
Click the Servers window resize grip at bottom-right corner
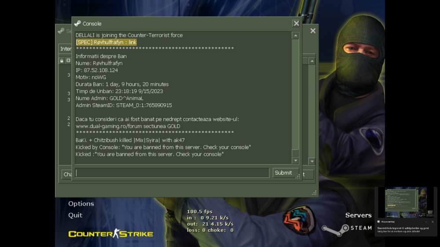pos(314,193)
